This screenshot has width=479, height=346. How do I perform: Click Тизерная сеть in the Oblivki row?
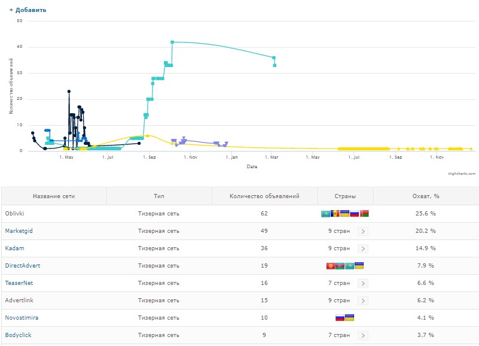click(158, 214)
